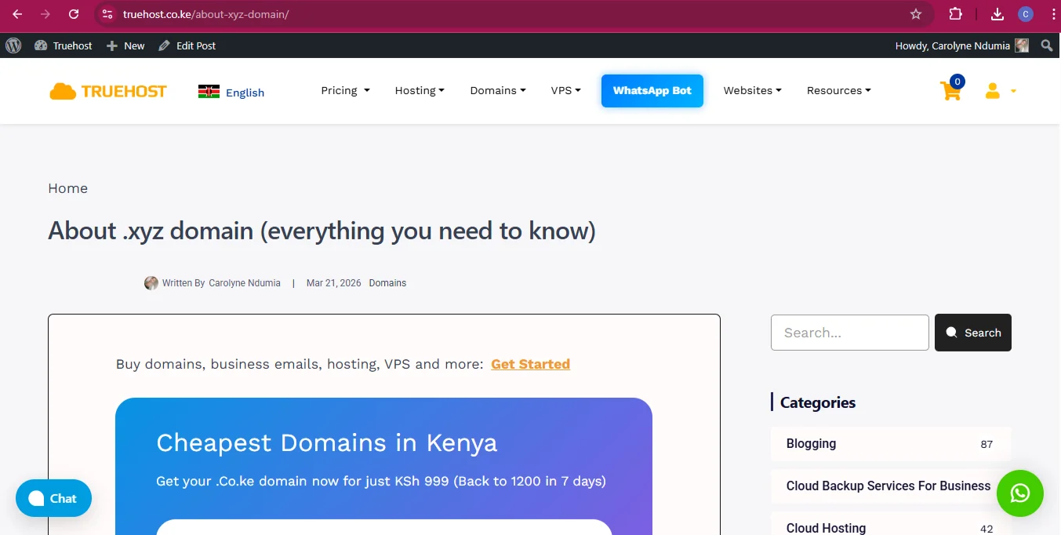Viewport: 1061px width, 535px height.
Task: Open Chrome three-dot menu
Action: coord(1052,14)
